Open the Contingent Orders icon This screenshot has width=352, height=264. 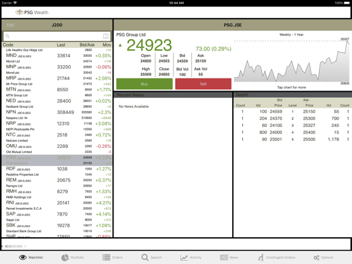(x=261, y=258)
